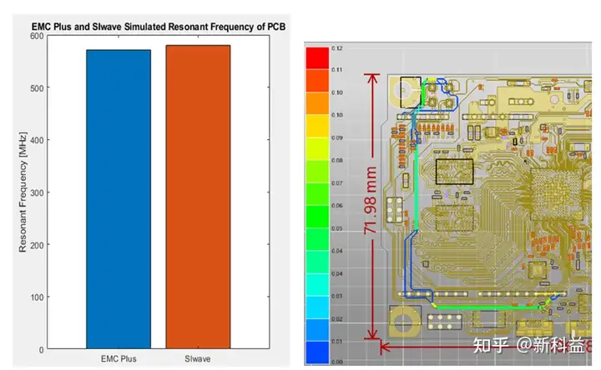Select the '71.98 mm' dimension label
This screenshot has height=370, width=601.
pos(371,200)
